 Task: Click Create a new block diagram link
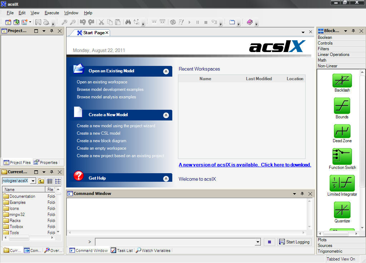click(102, 140)
